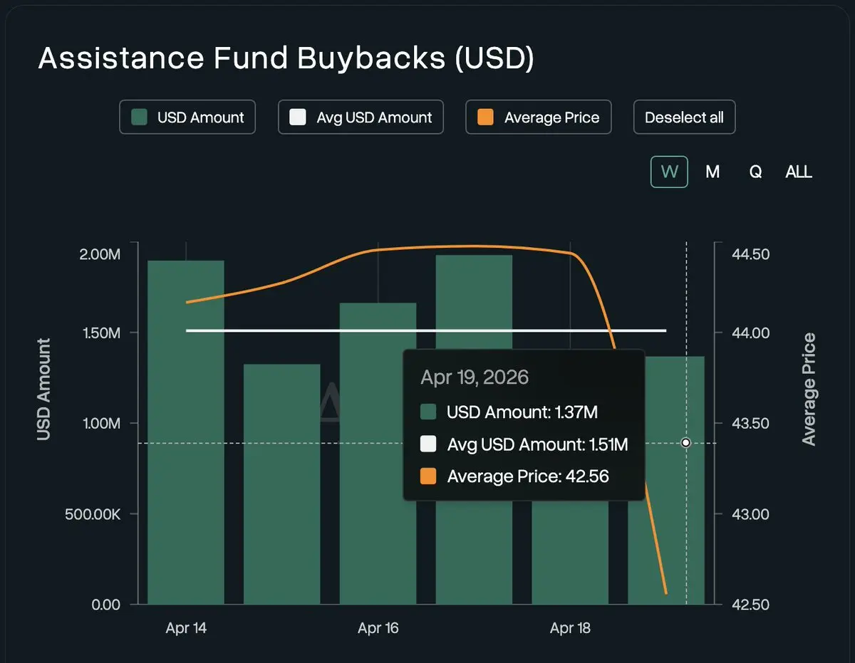Click the white circular hover marker on the chart
855x663 pixels.
point(685,443)
